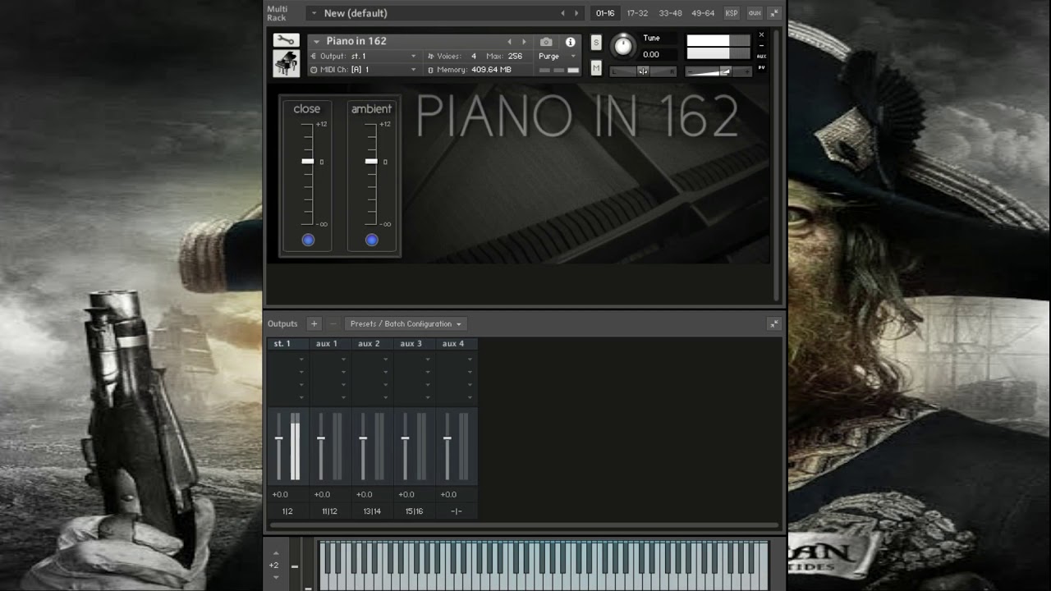Click the Outputs panel label
This screenshot has width=1051, height=591.
point(282,323)
